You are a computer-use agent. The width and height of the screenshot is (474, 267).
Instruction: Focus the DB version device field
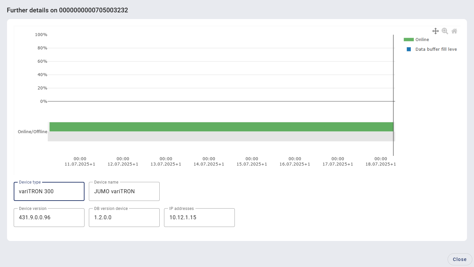124,218
